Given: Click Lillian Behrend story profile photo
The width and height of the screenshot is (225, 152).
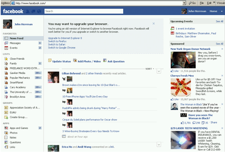Looking at the screenshot, I should 53,77.
